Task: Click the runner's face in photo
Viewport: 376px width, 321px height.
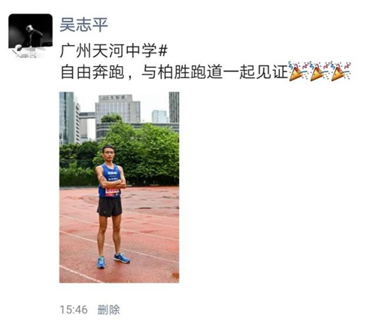Action: coord(109,154)
